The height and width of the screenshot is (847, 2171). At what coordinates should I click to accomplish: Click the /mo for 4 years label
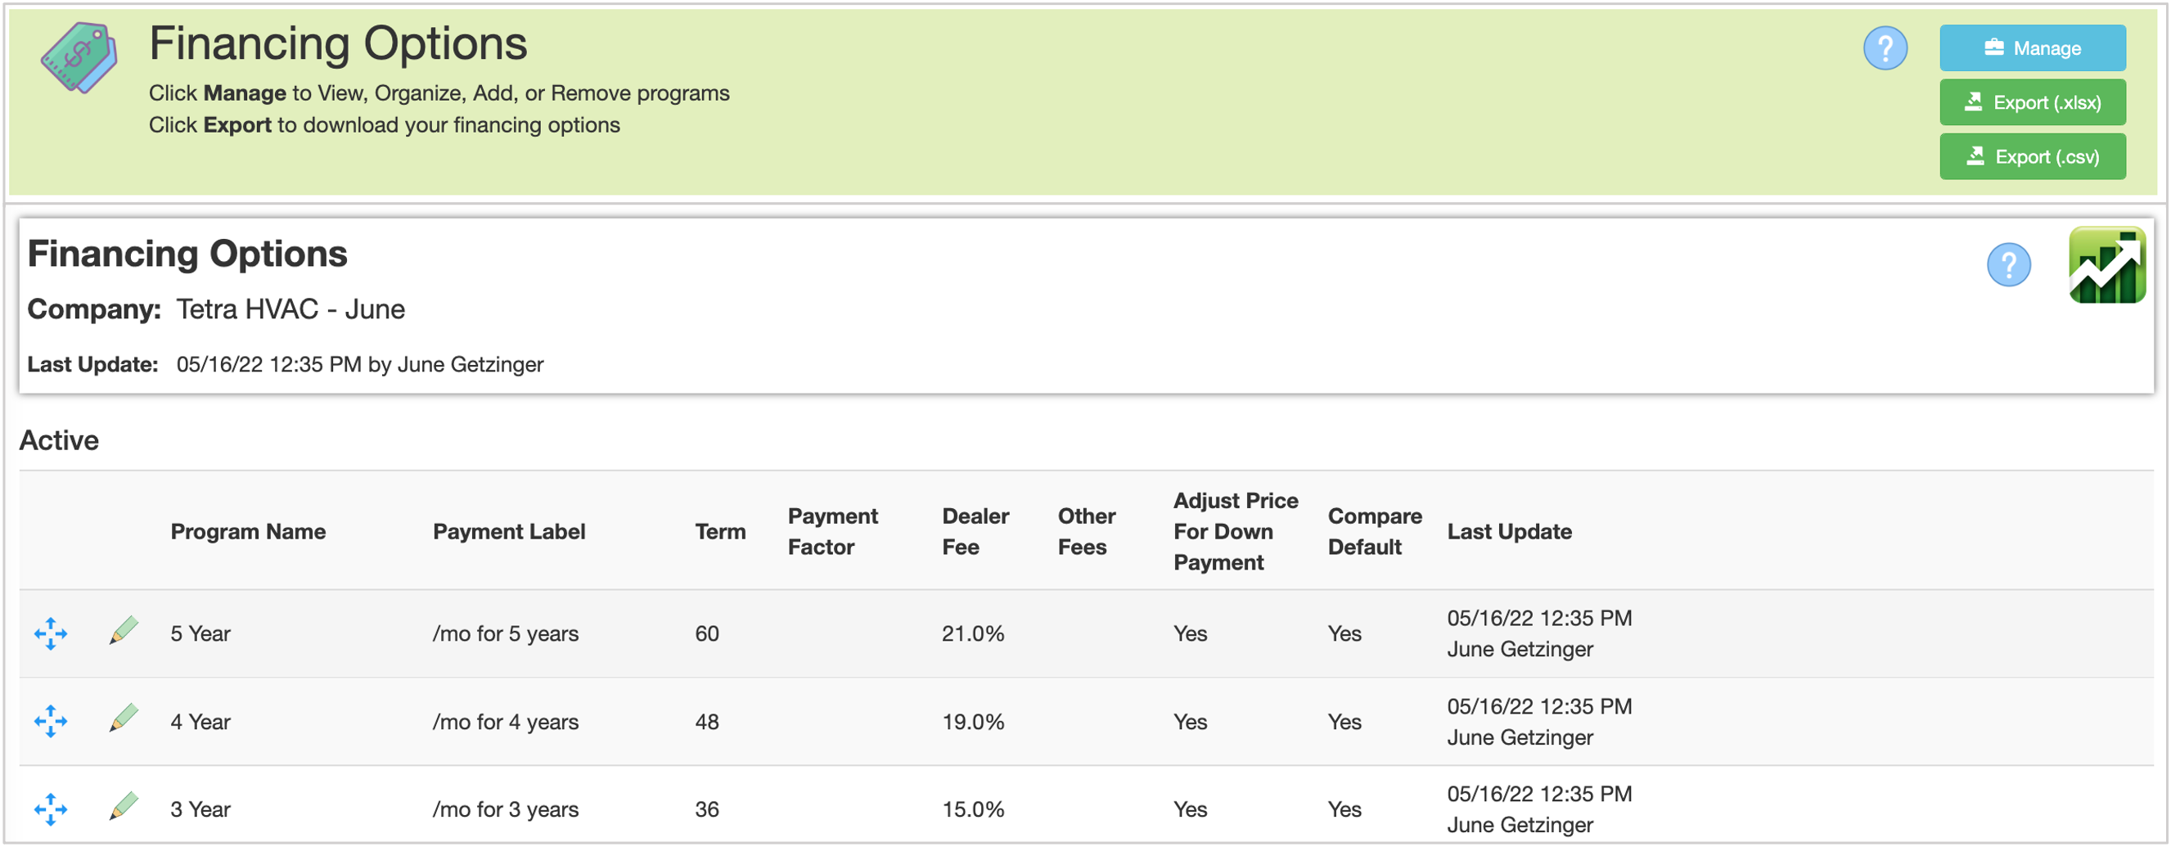pyautogui.click(x=505, y=723)
